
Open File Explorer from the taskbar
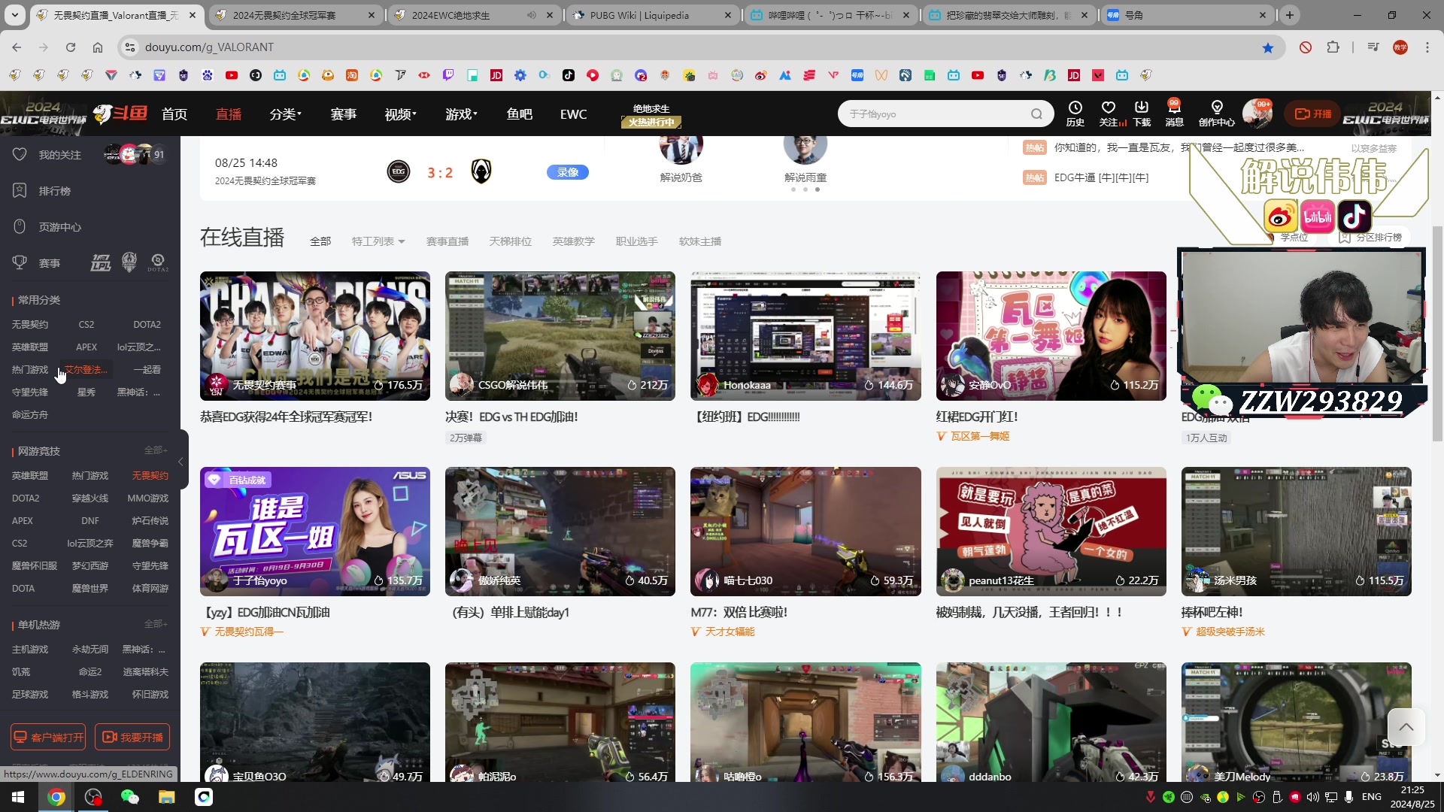click(167, 797)
